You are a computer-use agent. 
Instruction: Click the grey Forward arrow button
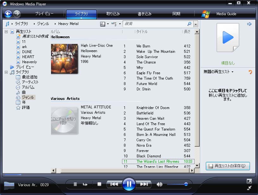tap(17, 14)
